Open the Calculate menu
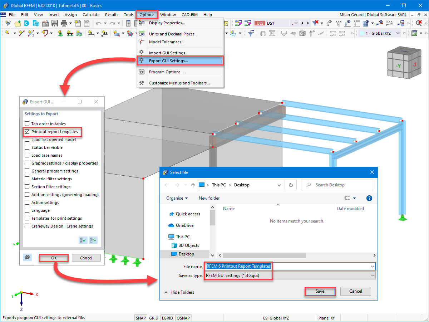 click(91, 15)
